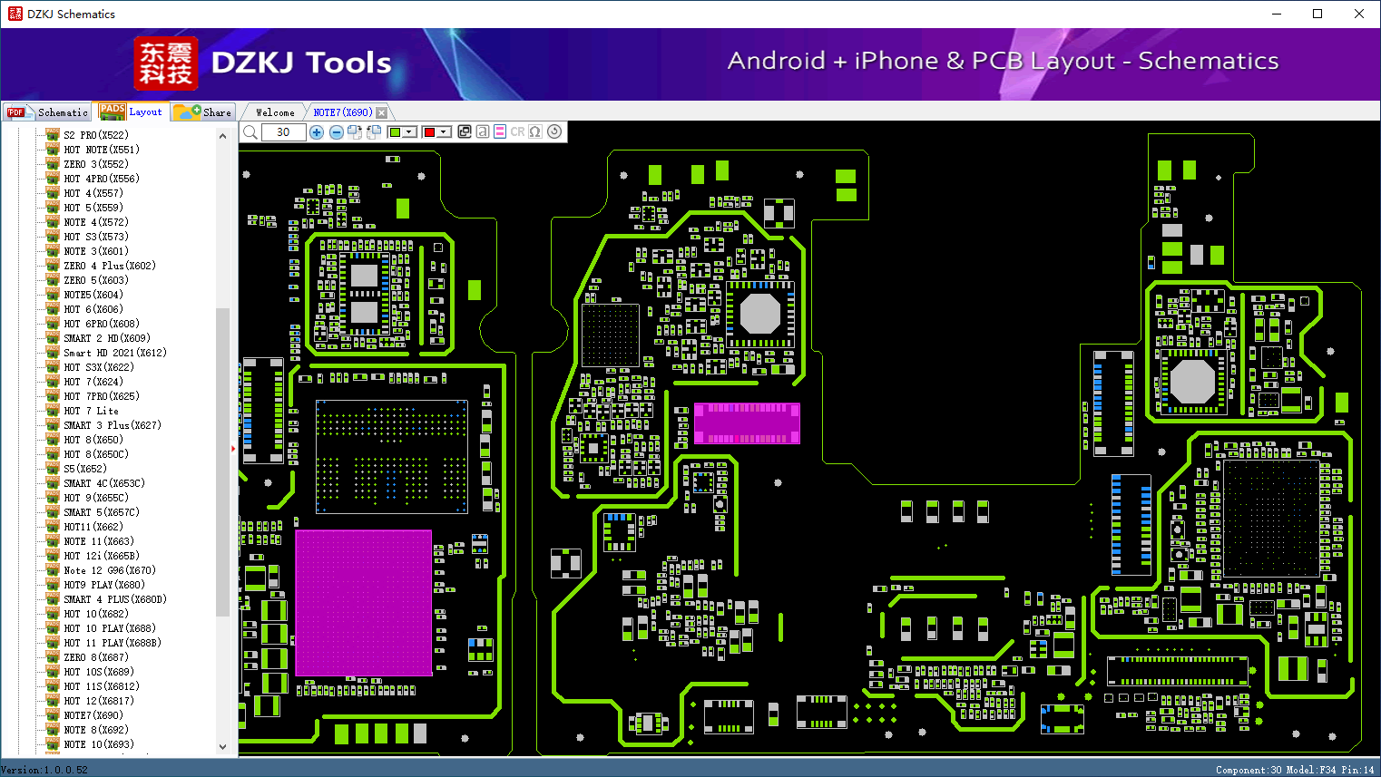Click the Version:1.0.0.52 status text
The width and height of the screenshot is (1381, 777).
[44, 770]
